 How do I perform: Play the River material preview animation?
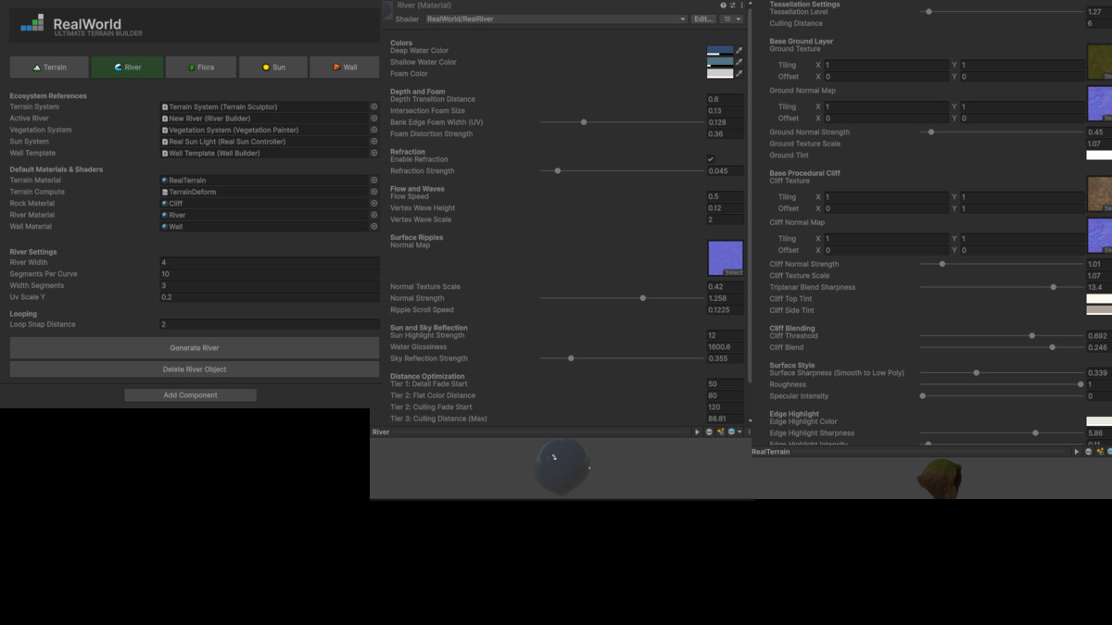(x=698, y=432)
